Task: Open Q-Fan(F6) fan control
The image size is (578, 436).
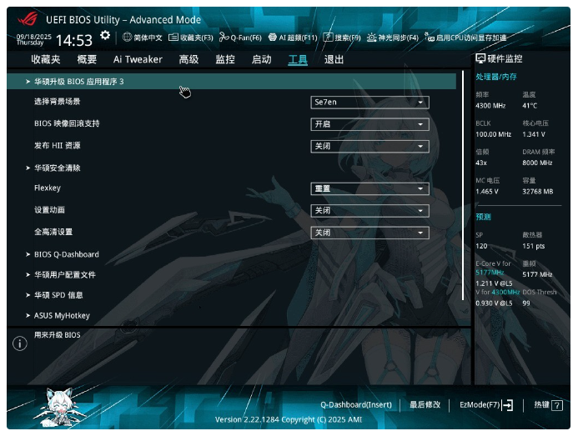Action: [240, 38]
